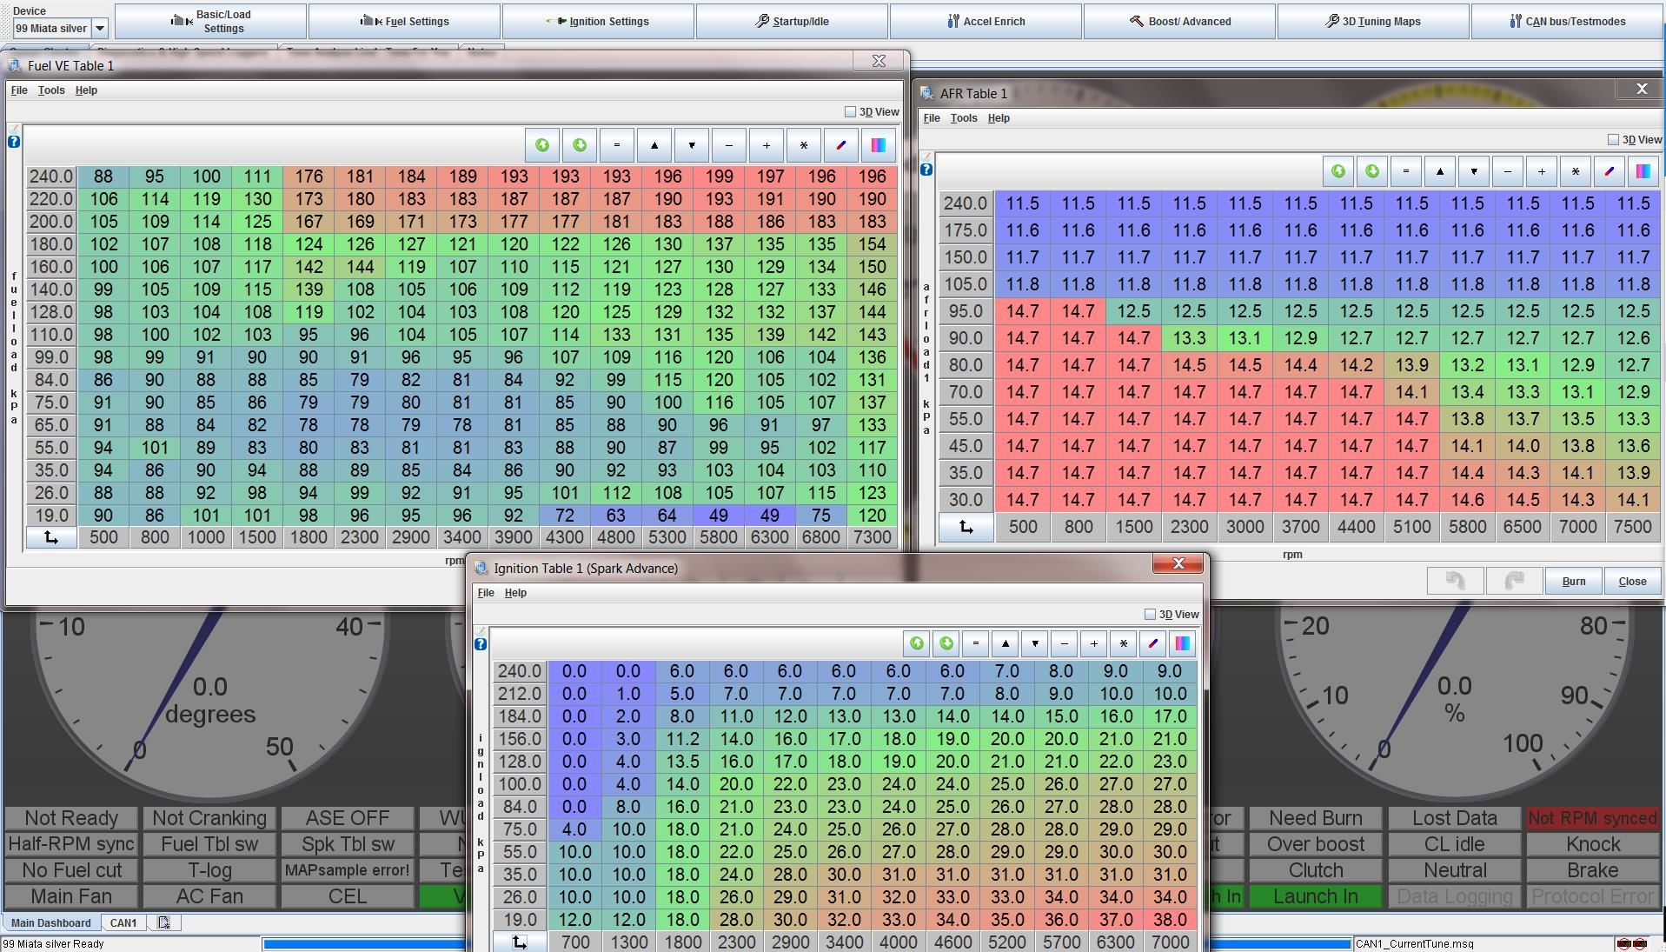Click the axis arrow icon below Fuel VE load column
Viewport: 1666px width, 952px height.
51,537
